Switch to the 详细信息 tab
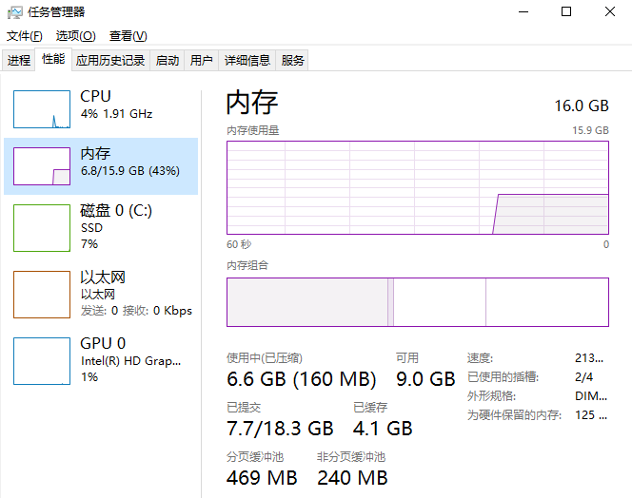 pos(247,61)
